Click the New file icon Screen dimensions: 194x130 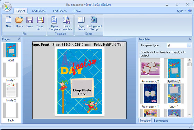pyautogui.click(x=9, y=21)
